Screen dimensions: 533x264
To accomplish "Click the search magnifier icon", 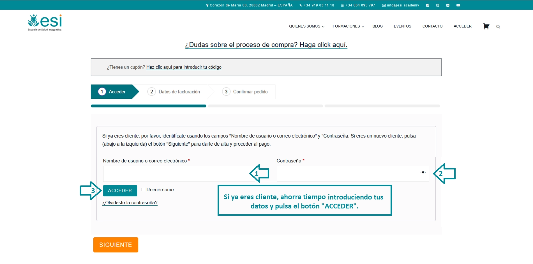I will click(x=498, y=27).
